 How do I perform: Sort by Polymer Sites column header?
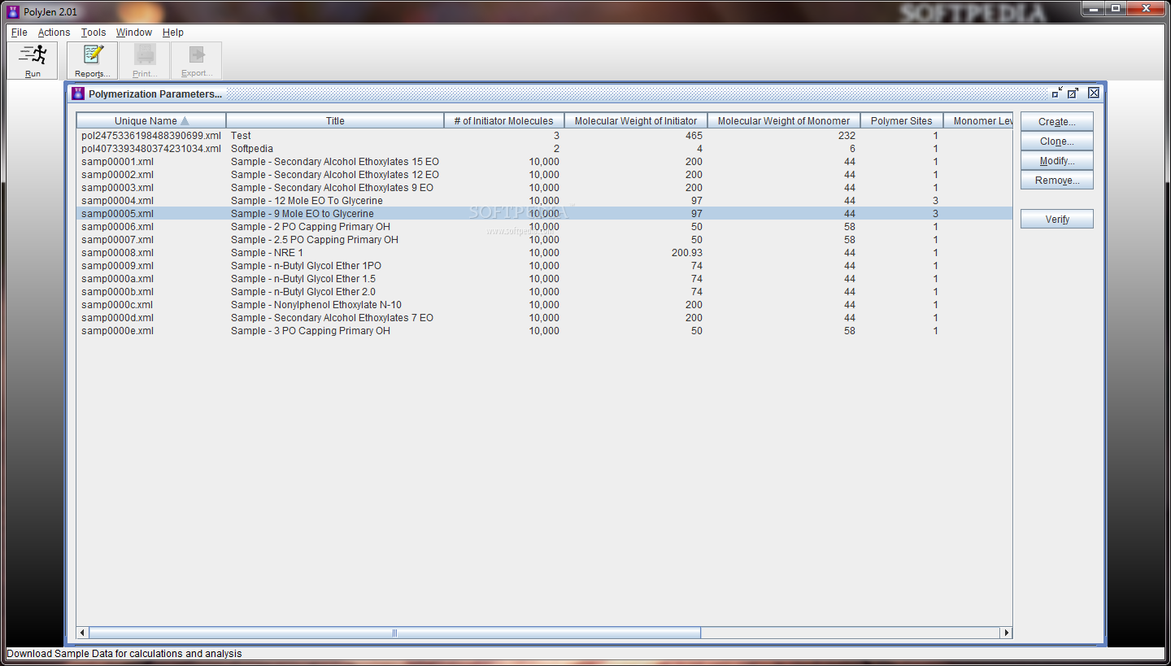(902, 120)
